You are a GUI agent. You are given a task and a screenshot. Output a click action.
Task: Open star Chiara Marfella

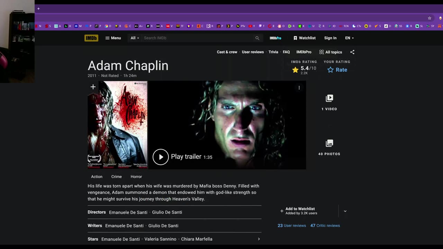pyautogui.click(x=197, y=239)
